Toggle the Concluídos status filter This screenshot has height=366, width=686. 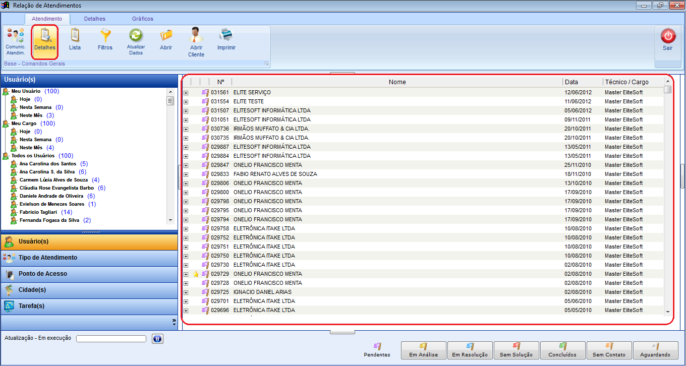pyautogui.click(x=562, y=350)
